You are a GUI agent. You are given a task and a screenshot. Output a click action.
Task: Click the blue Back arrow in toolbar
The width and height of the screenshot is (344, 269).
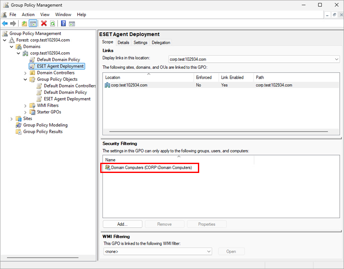(x=5, y=23)
